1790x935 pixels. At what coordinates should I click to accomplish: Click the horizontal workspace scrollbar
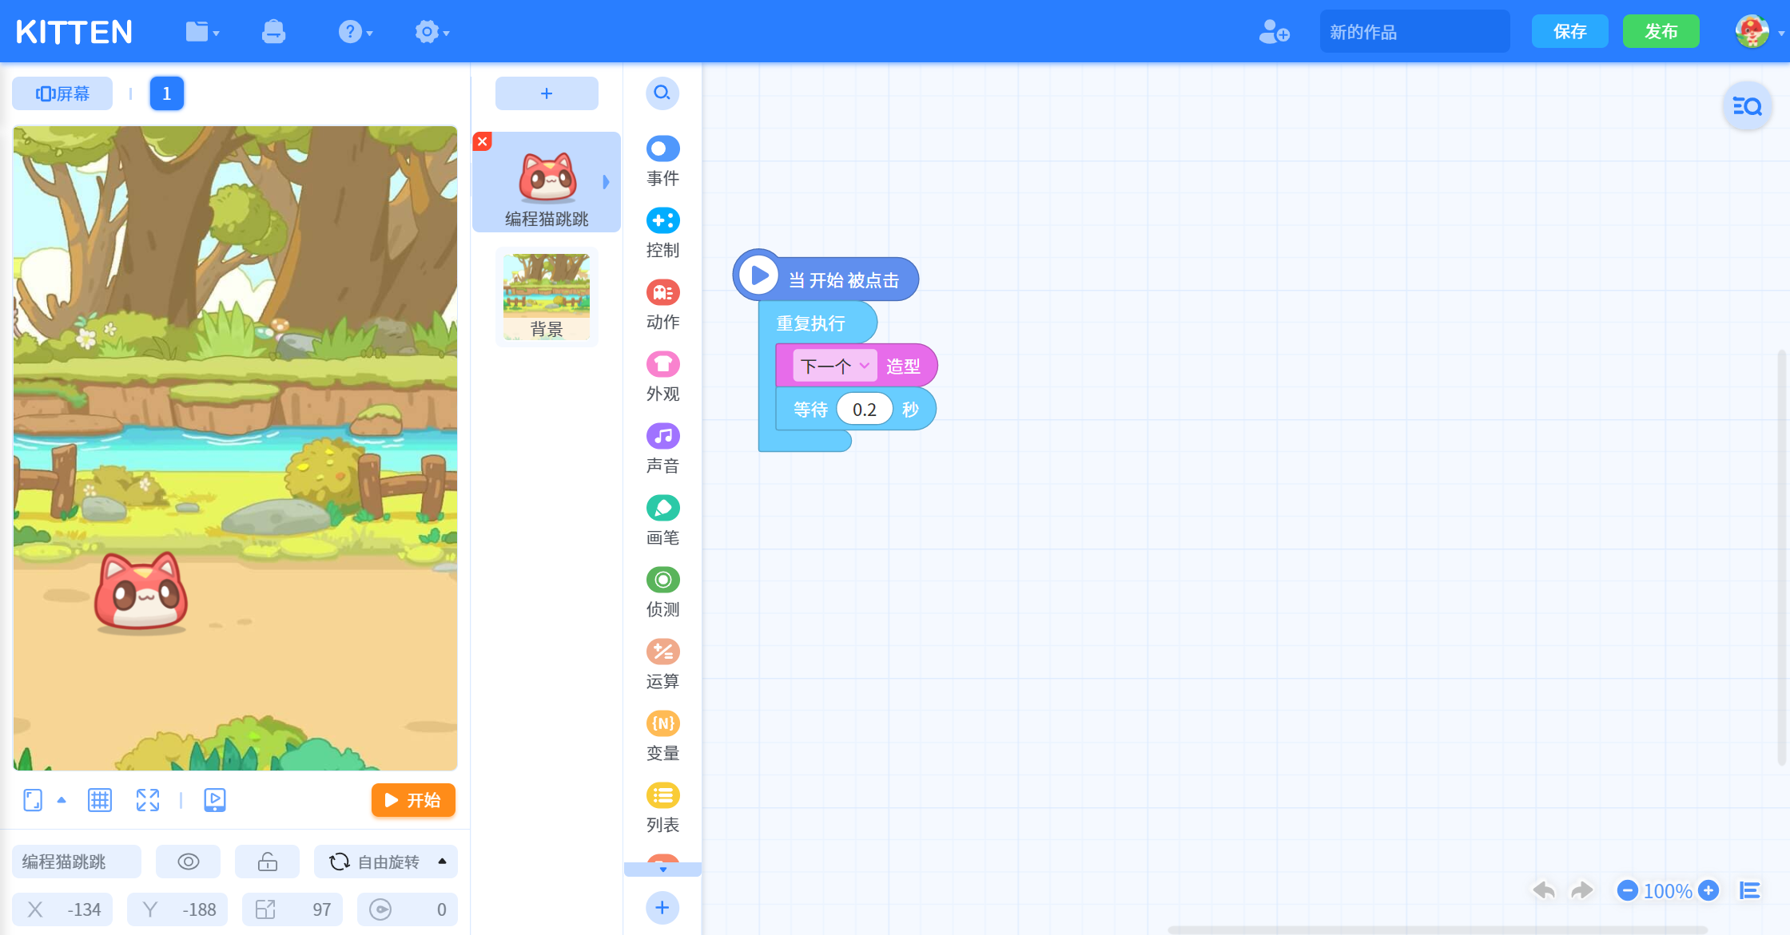(1437, 929)
